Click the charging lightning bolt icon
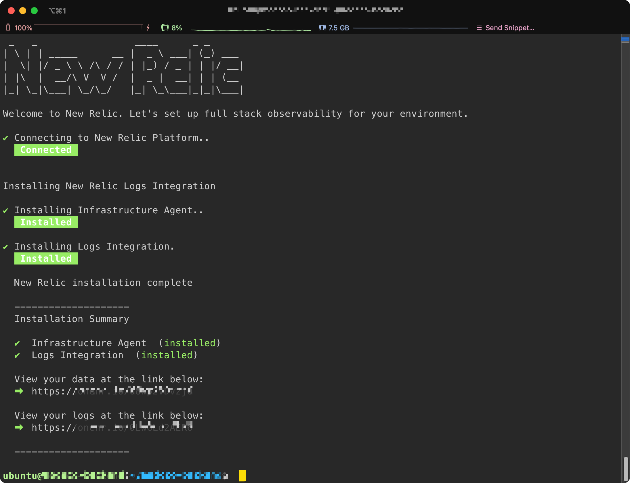Screen dimensions: 630x483 point(148,28)
